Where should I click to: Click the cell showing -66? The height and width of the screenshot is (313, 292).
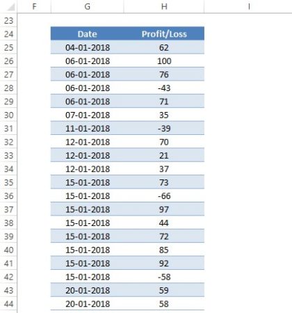(164, 196)
